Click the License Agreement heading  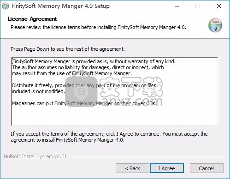coord(32,19)
